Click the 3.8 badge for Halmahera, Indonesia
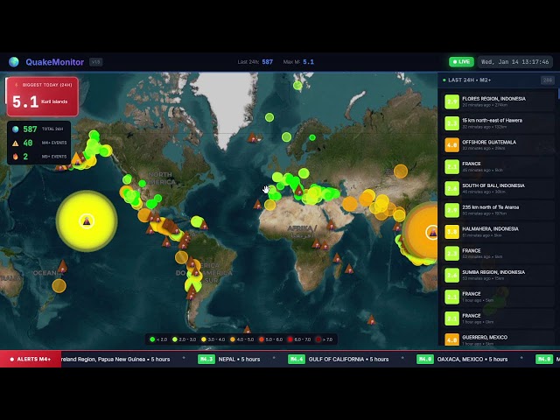This screenshot has height=420, width=560. 451,232
